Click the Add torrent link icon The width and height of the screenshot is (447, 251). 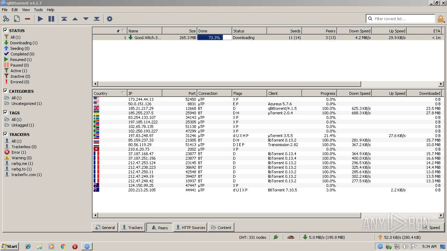pyautogui.click(x=6, y=19)
